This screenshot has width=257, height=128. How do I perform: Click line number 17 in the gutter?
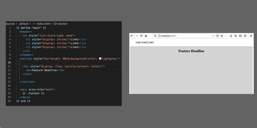pos(9,89)
